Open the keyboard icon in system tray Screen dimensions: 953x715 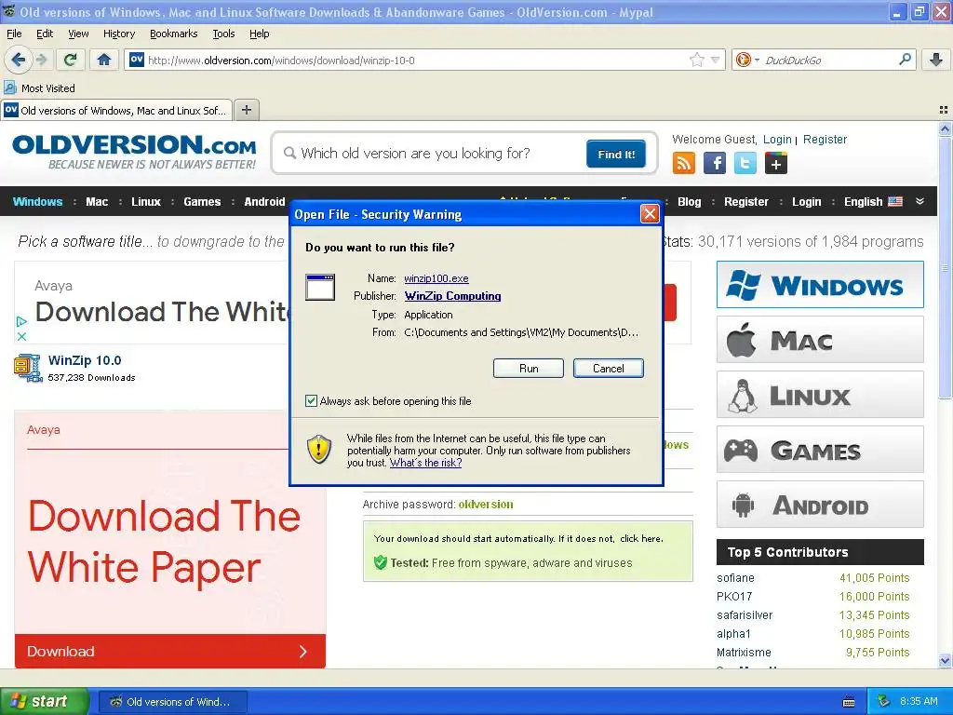849,702
